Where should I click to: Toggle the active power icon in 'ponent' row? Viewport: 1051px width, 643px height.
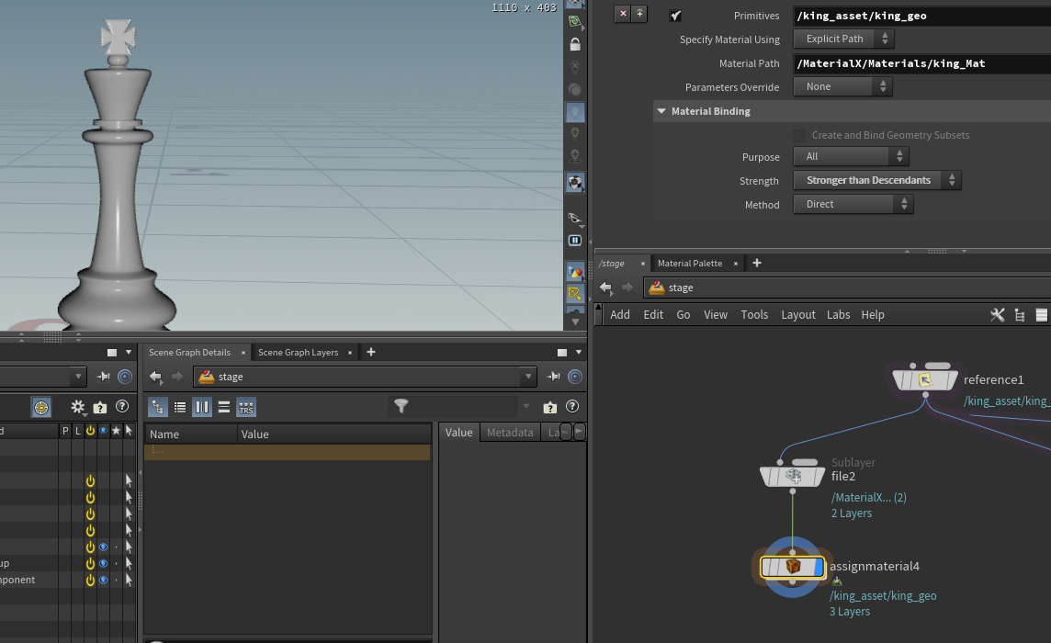[90, 580]
